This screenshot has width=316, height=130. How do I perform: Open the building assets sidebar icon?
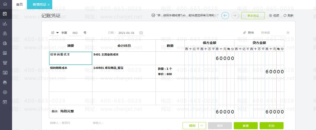click(x=5, y=43)
